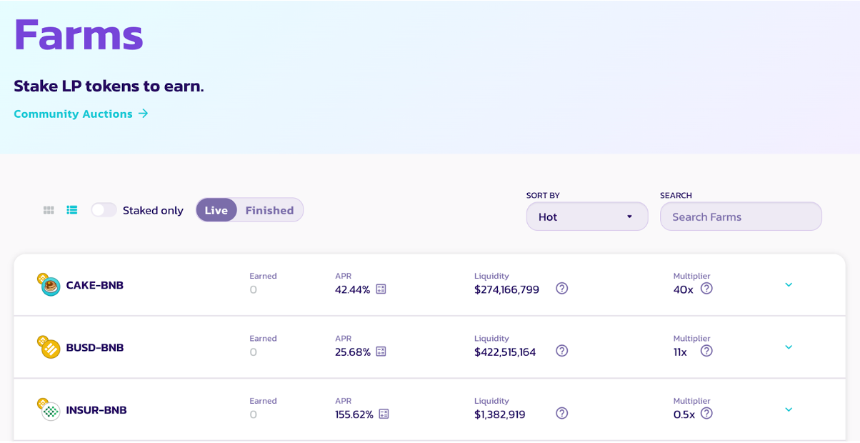Expand the INSUR-BNB farm row
This screenshot has width=860, height=443.
[x=789, y=410]
